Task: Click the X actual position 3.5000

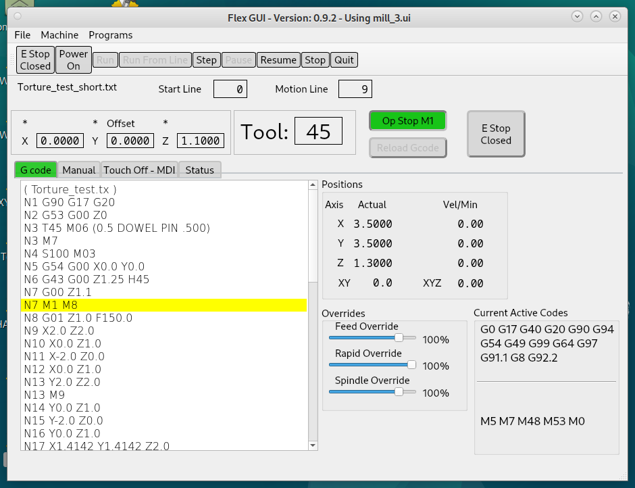Action: [373, 224]
